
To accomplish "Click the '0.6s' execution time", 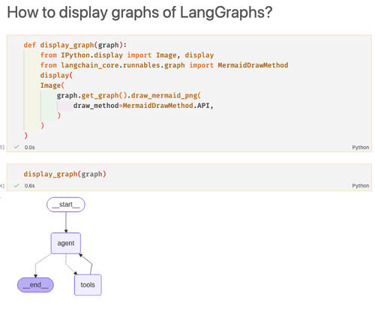I will point(29,186).
